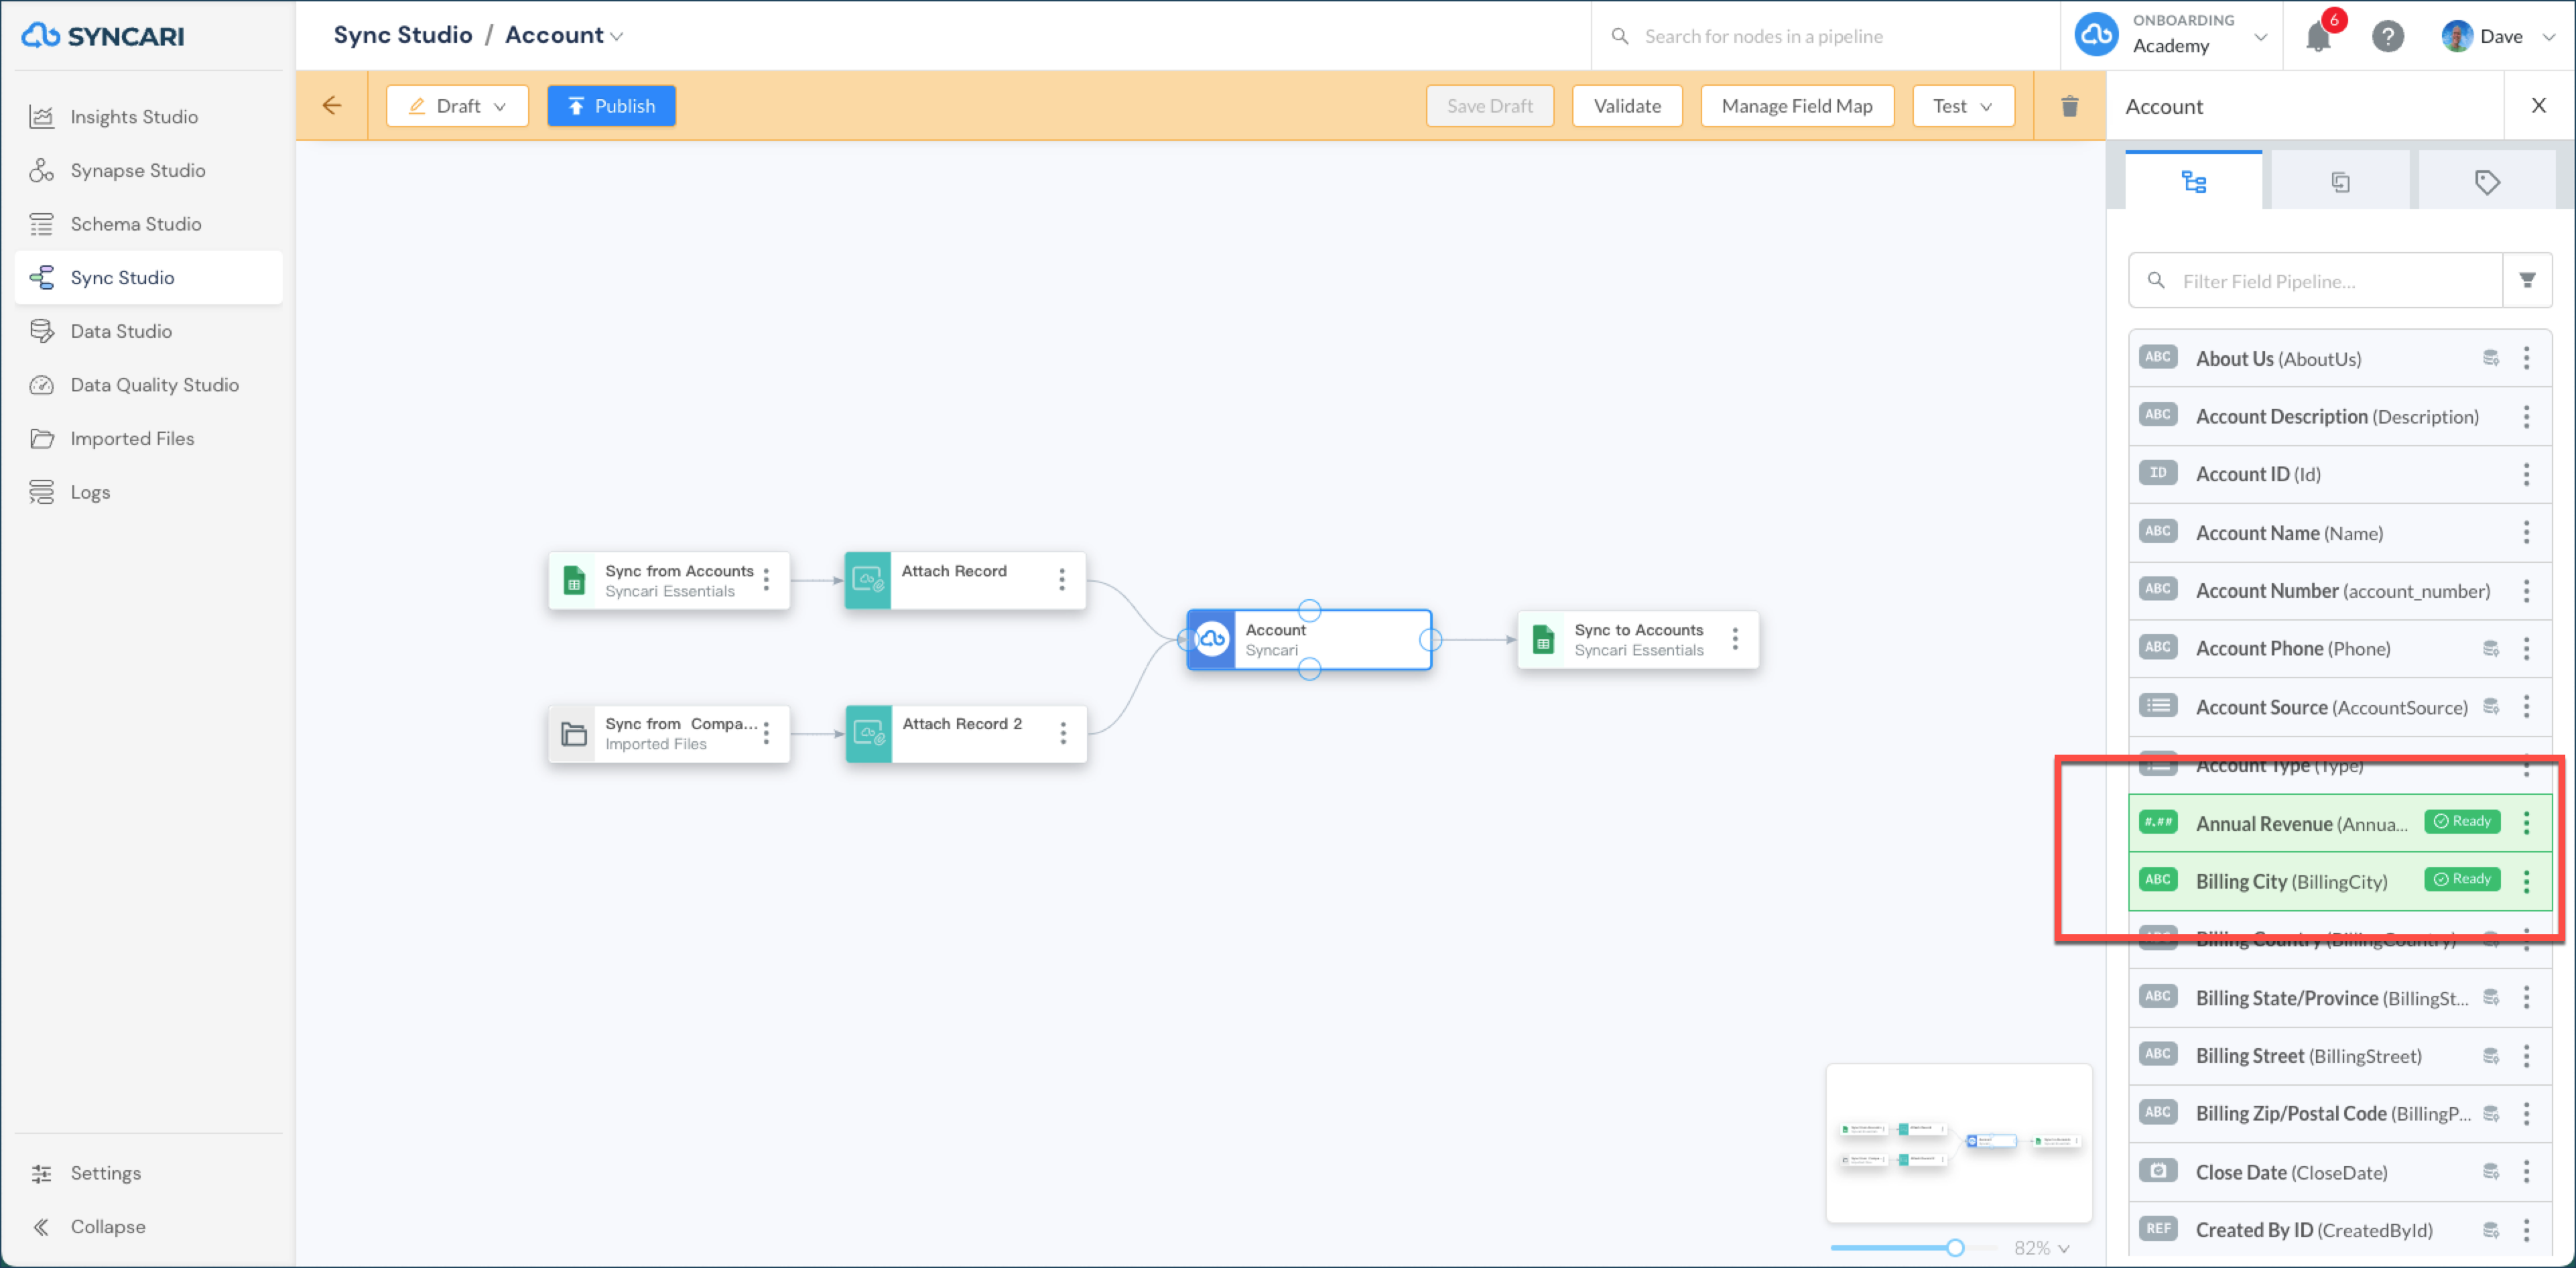This screenshot has width=2576, height=1268.
Task: Click data icon on Billing Zip/Postal Code row
Action: point(2490,1113)
